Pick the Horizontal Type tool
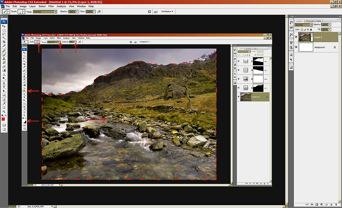The width and height of the screenshot is (342, 208). 4,87
